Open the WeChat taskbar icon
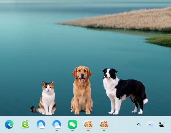Screen dimensions: 171x133 [x=73, y=124]
